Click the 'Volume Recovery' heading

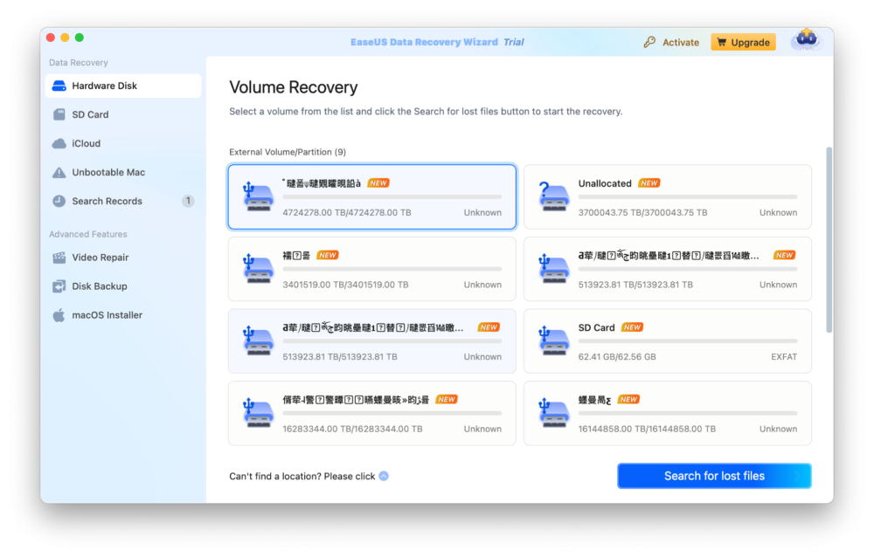pyautogui.click(x=293, y=87)
